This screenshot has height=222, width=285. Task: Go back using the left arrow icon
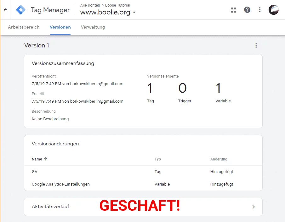pyautogui.click(x=5, y=10)
